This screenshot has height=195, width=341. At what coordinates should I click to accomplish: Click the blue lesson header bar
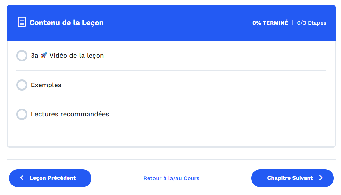[x=172, y=23]
